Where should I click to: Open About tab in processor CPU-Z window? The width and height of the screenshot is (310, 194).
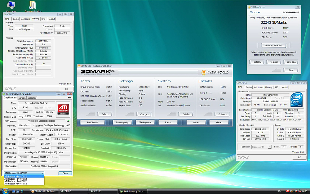[285, 87]
